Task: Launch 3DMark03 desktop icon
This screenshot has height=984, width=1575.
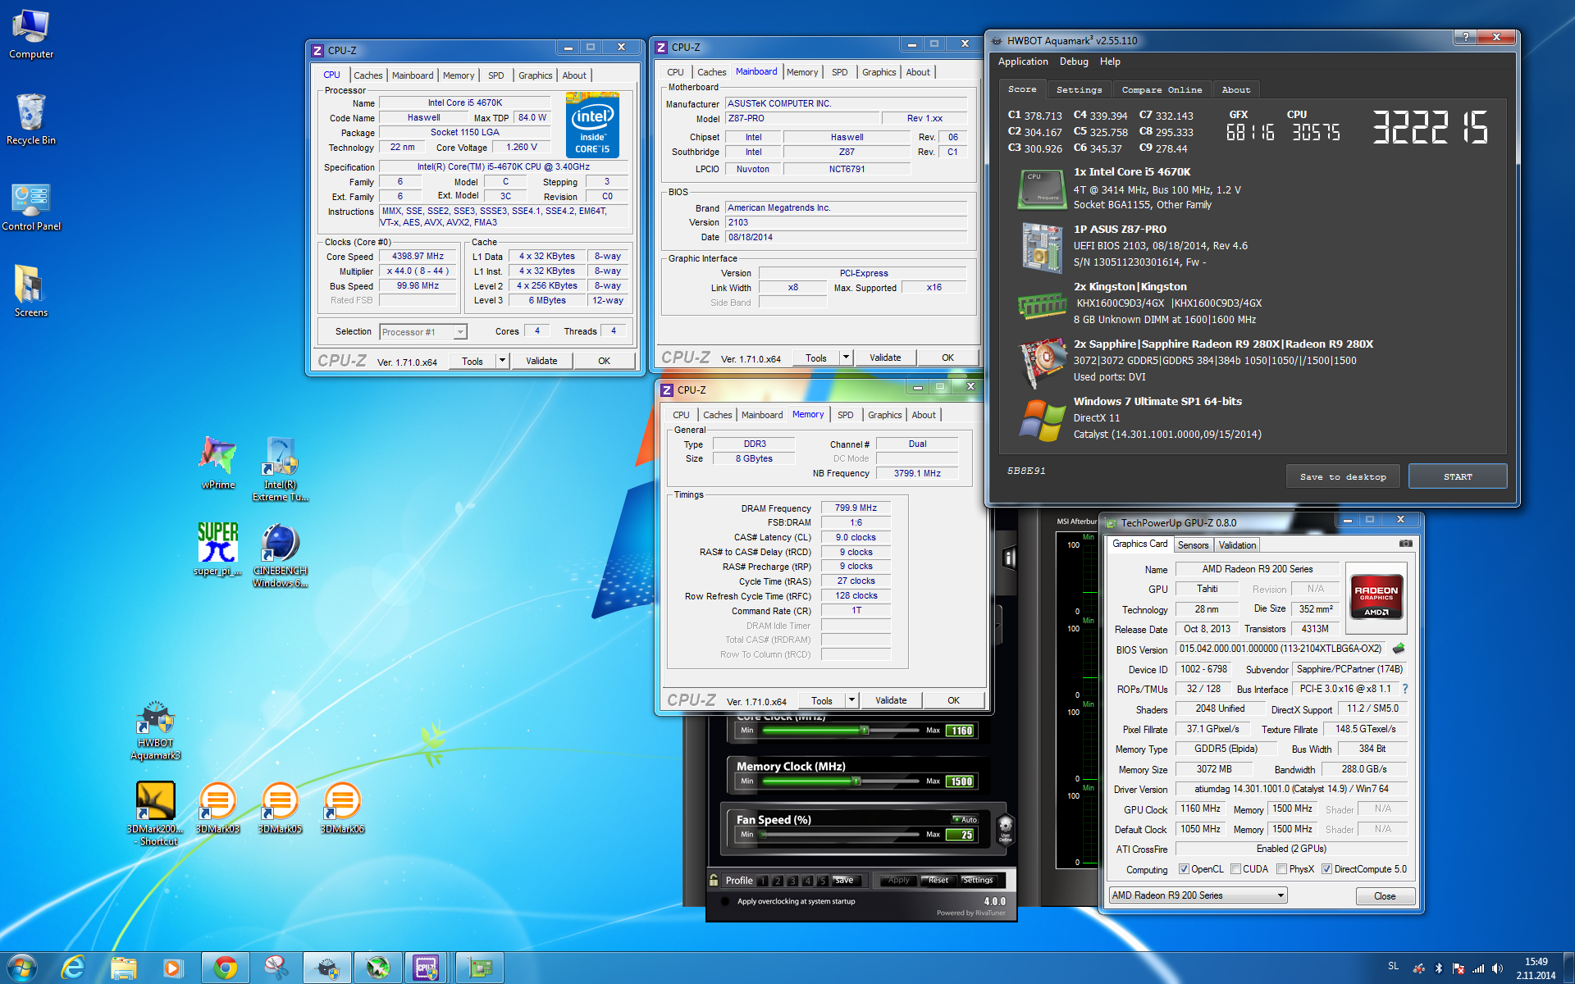Action: (218, 808)
